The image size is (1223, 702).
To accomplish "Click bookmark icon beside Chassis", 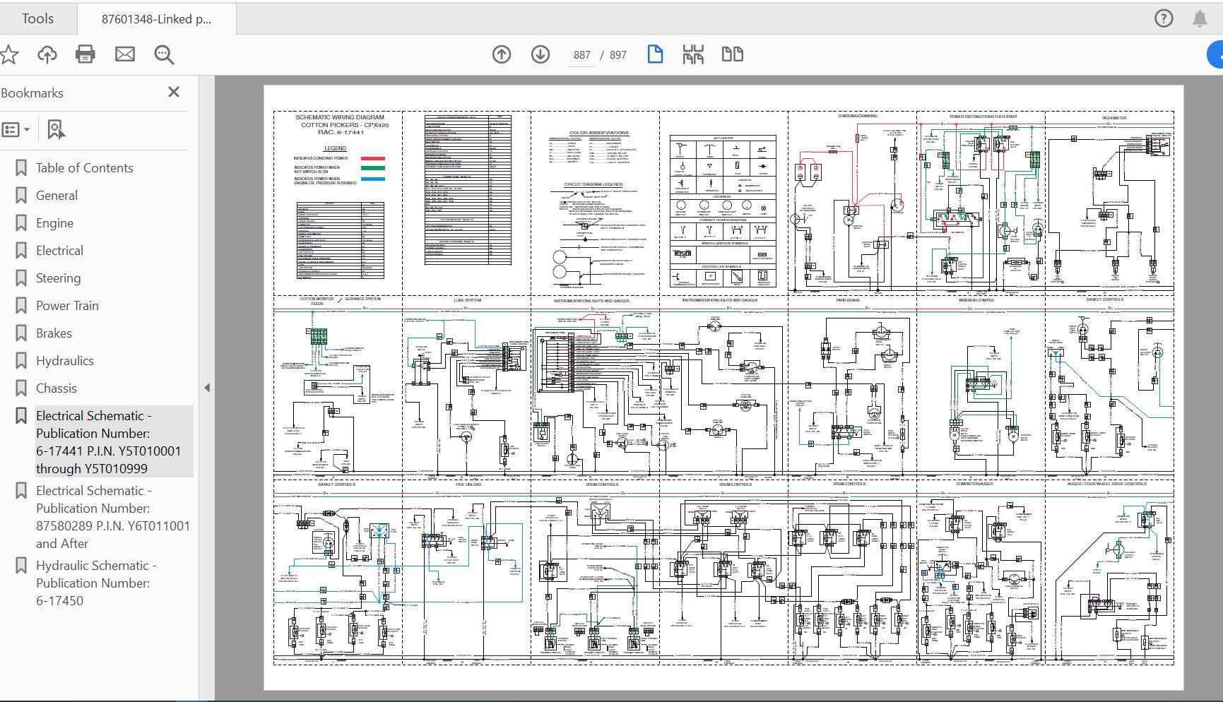I will (21, 388).
